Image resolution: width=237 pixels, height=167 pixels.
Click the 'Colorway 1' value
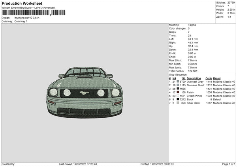tap(21, 21)
